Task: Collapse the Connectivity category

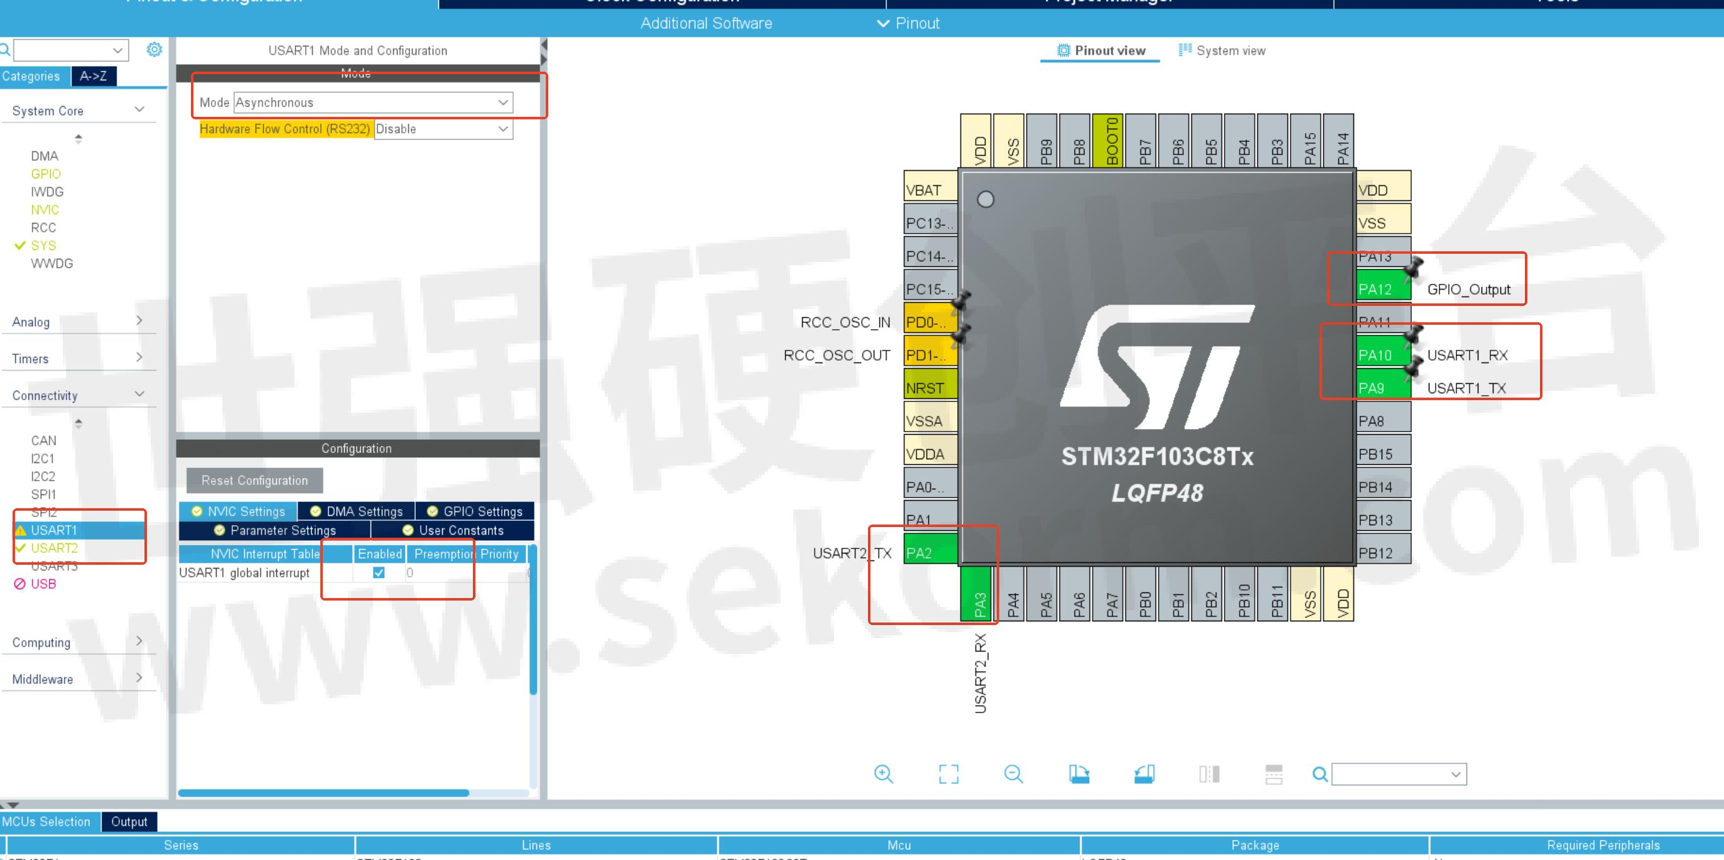Action: pos(139,393)
